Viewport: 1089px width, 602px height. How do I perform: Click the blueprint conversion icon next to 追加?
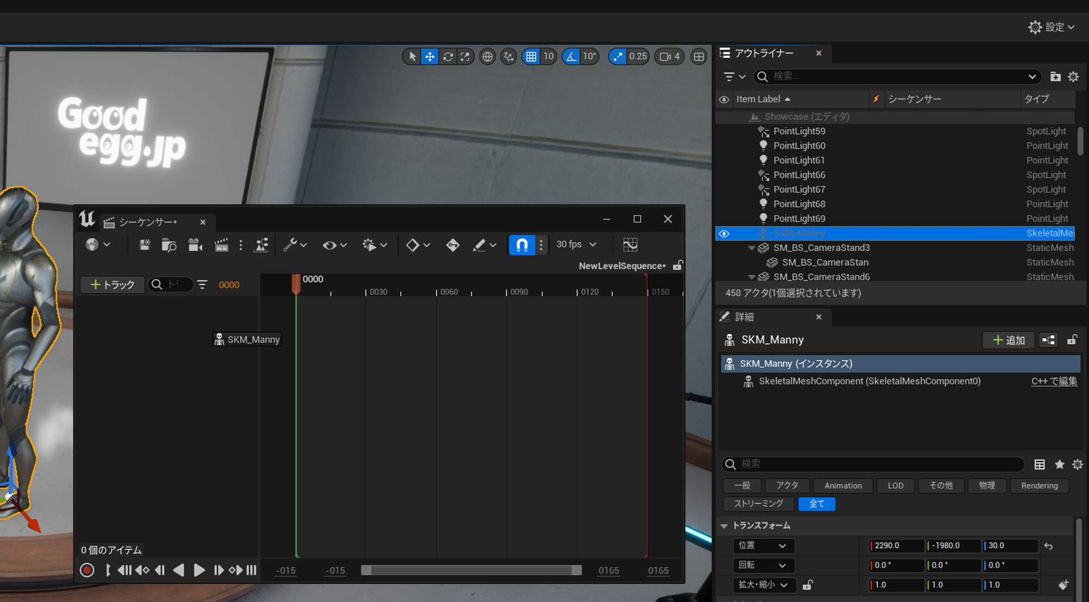click(1048, 340)
